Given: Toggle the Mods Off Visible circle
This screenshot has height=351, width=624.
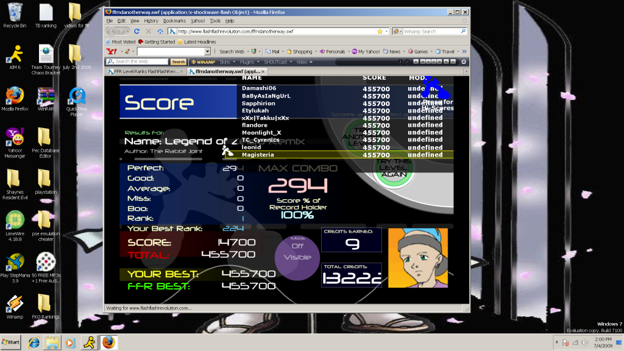Looking at the screenshot, I should (297, 252).
